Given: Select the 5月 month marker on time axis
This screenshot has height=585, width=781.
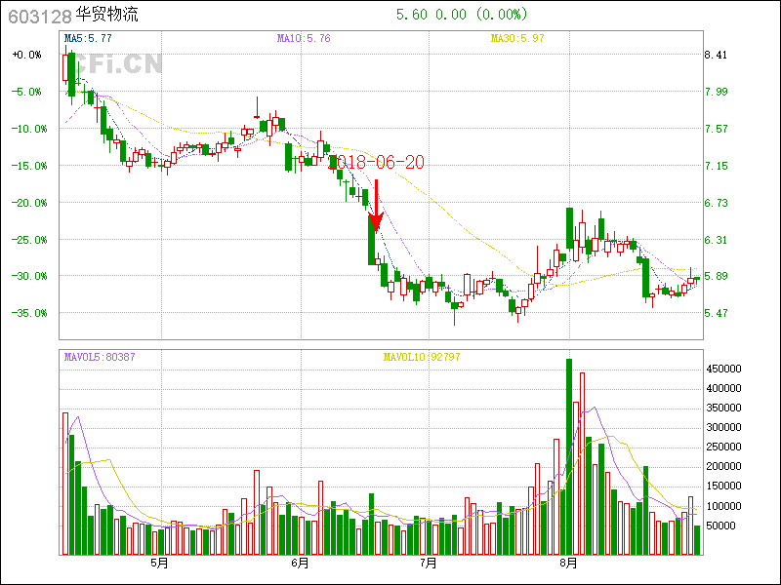Looking at the screenshot, I should point(159,564).
